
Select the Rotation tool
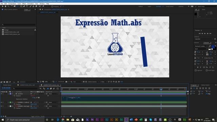(12, 6)
